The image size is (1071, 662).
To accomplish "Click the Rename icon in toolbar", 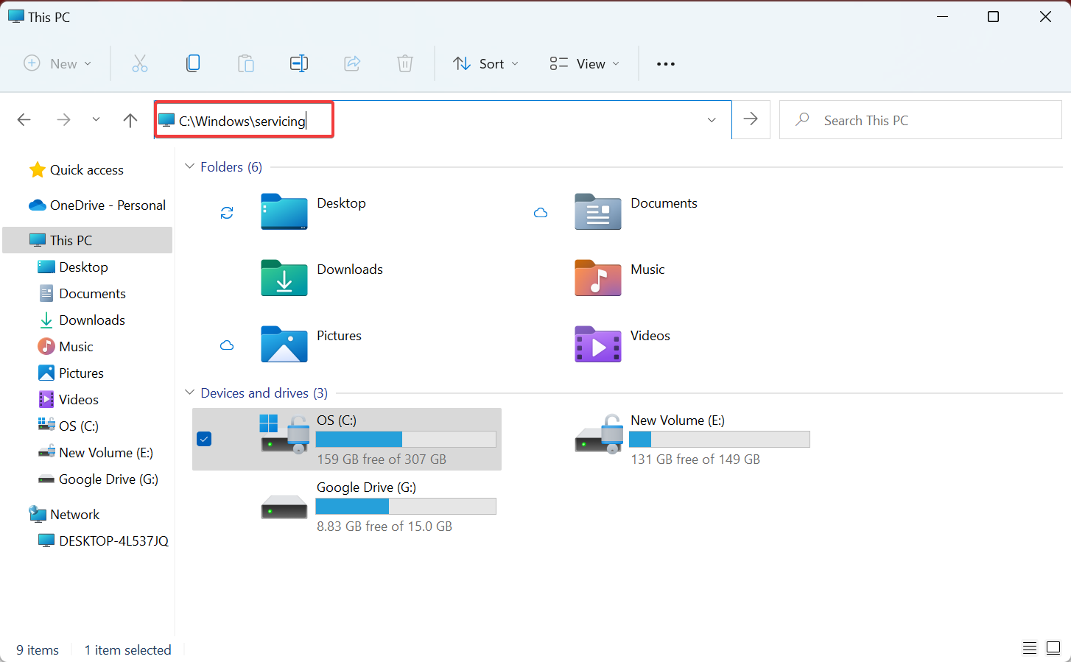I will [299, 64].
